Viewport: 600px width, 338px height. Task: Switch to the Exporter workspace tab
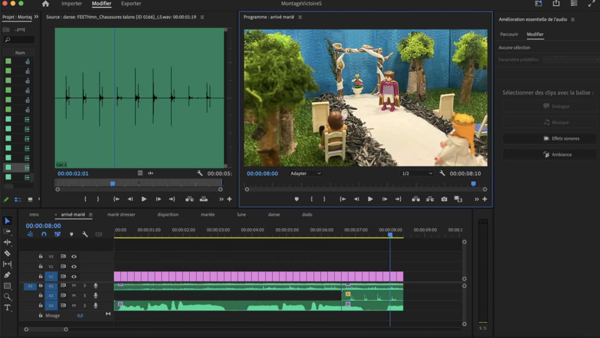131,4
